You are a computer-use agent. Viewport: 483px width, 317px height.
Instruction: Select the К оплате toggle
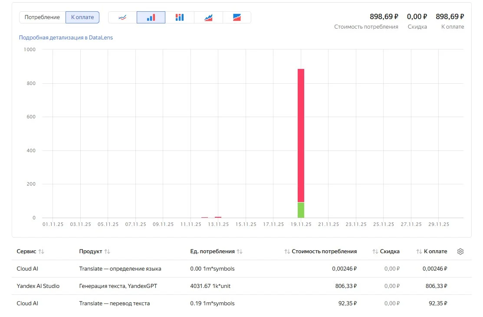click(82, 17)
